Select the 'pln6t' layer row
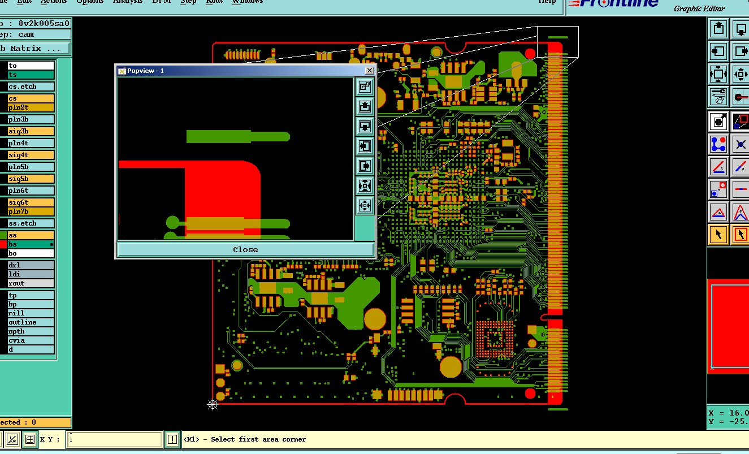This screenshot has height=454, width=749. pyautogui.click(x=31, y=191)
